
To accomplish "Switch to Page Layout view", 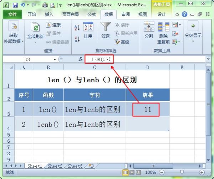I will point(132,173).
